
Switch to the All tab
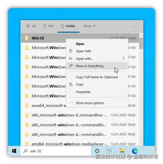pyautogui.click(x=31, y=26)
